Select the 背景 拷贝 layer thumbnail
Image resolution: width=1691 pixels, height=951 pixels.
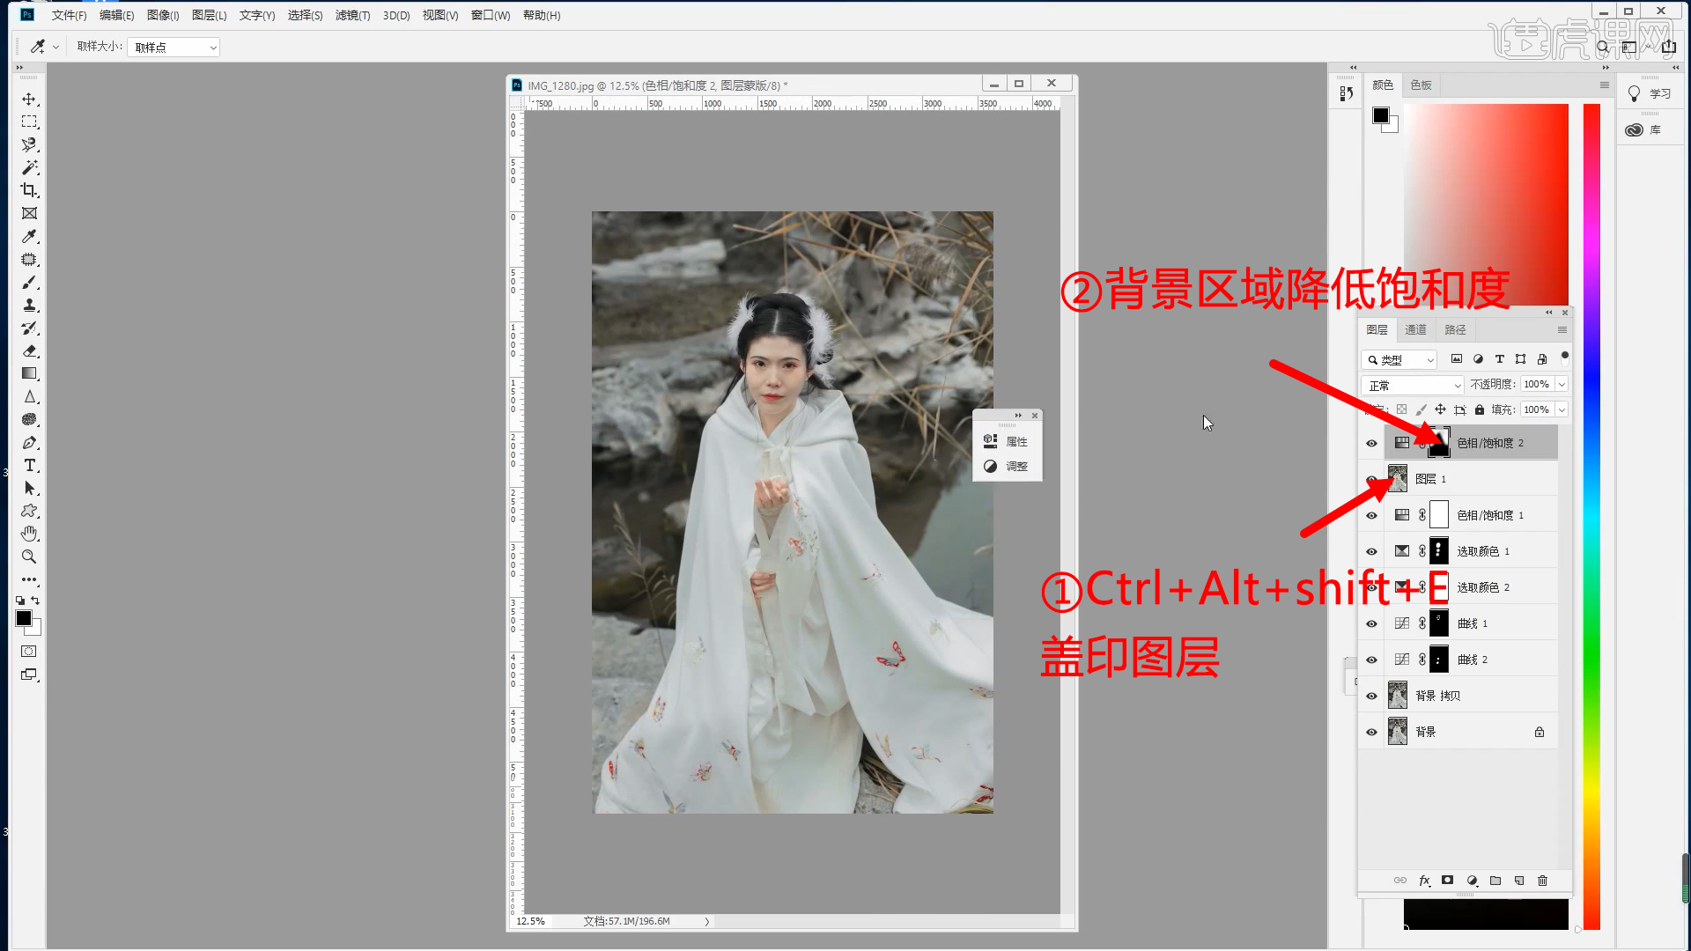point(1398,696)
